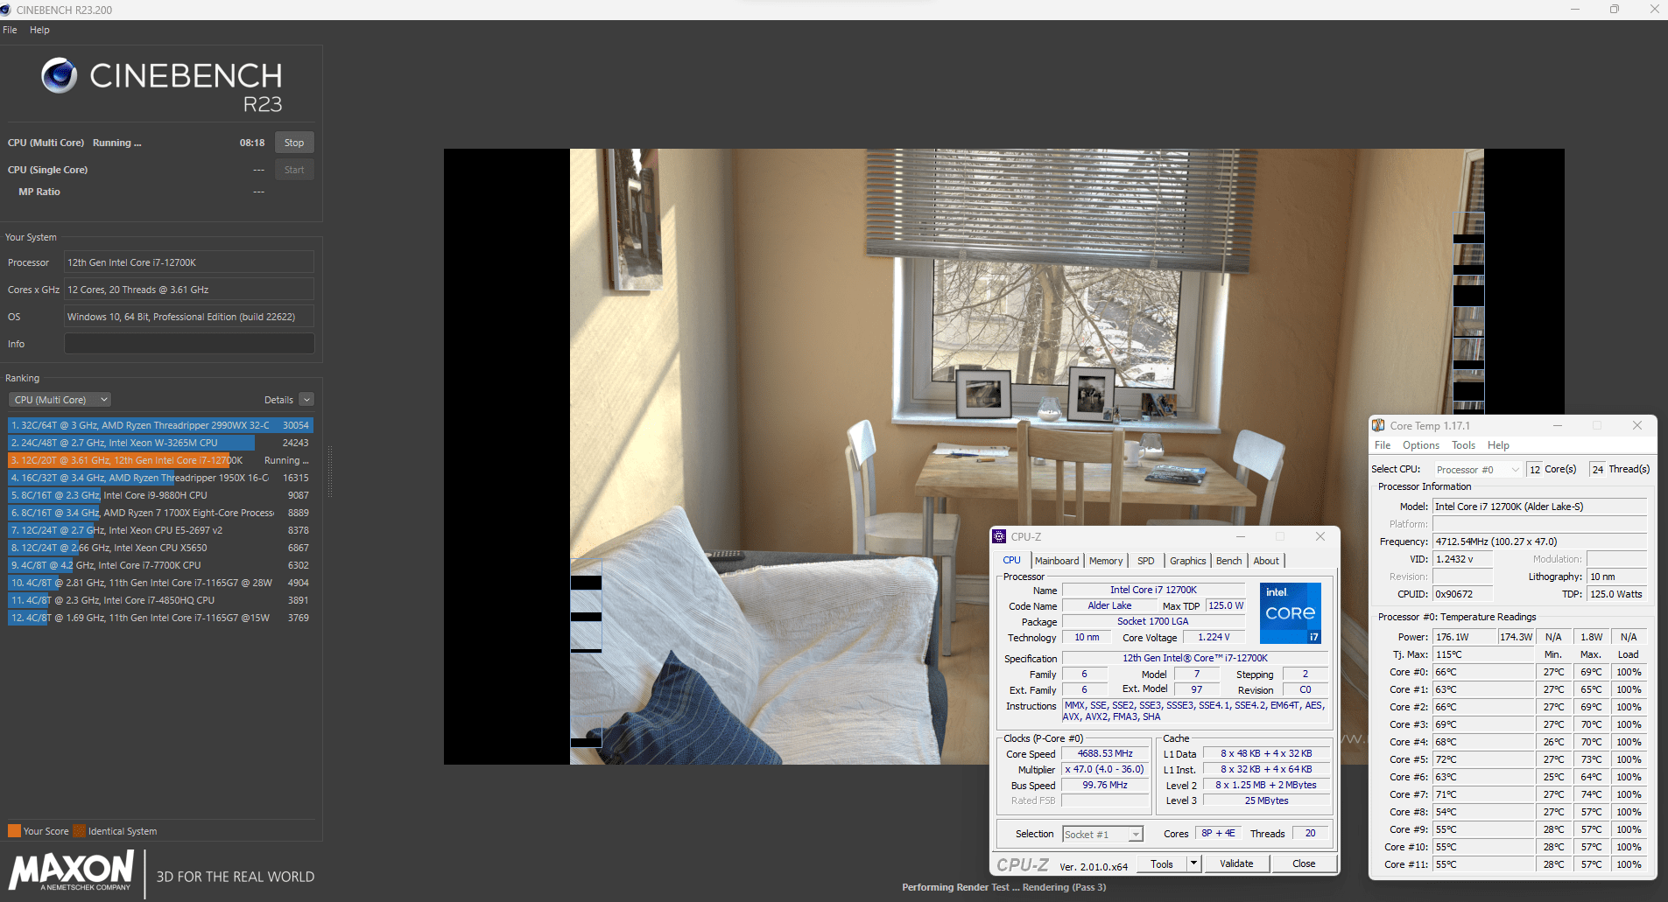Switch to the Memory tab in CPU-Z

coord(1106,561)
